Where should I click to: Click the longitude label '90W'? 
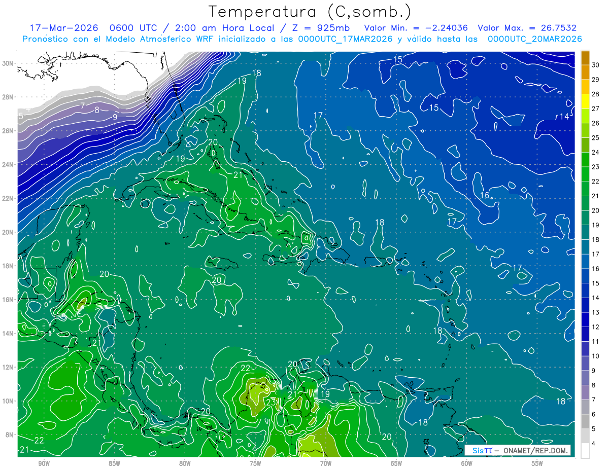pos(44,464)
